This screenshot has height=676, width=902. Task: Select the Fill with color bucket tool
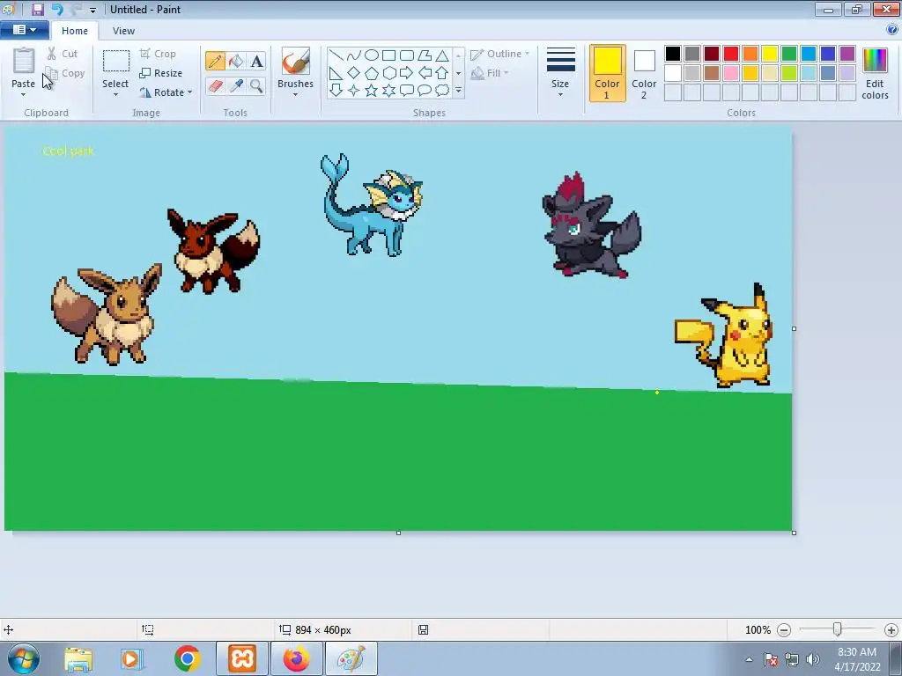click(x=236, y=61)
